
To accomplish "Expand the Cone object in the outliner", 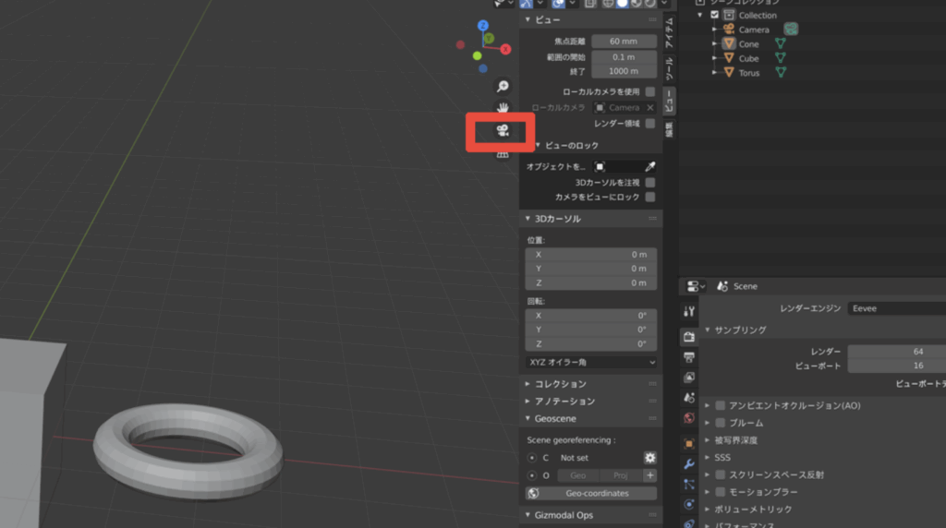I will click(x=714, y=44).
